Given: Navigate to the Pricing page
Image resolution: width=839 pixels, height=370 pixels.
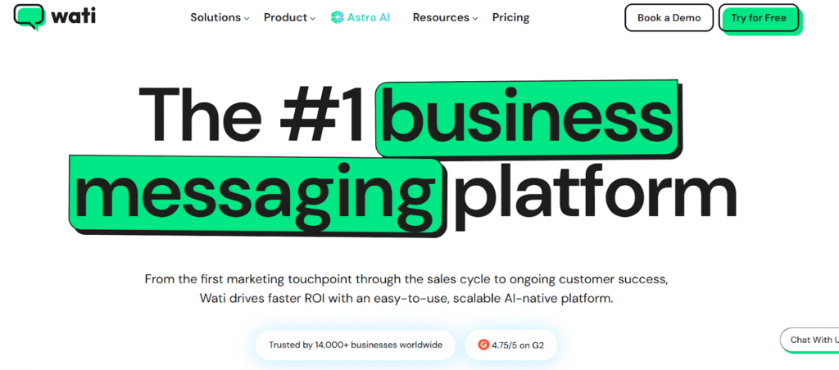Looking at the screenshot, I should pos(510,17).
